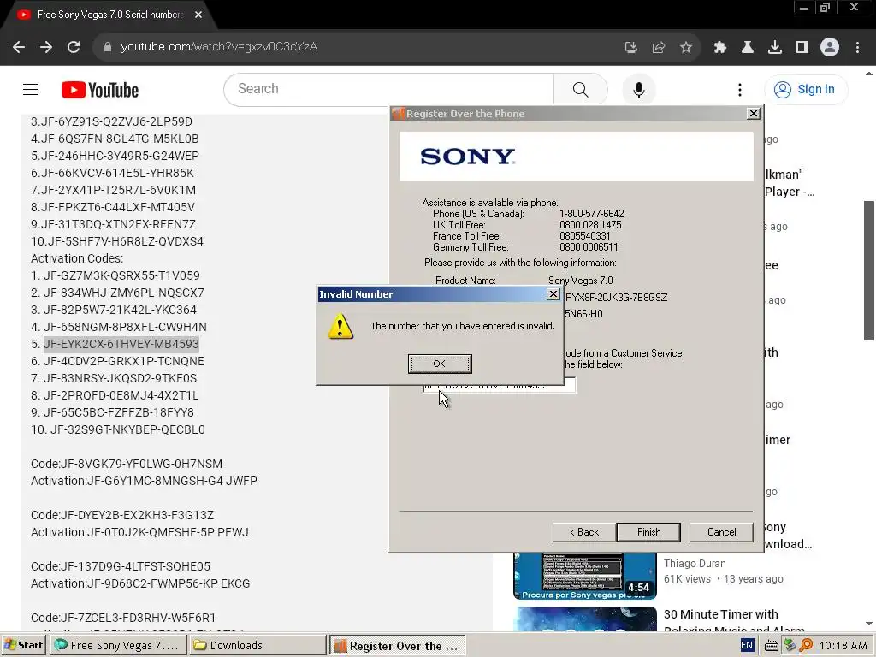Screen dimensions: 876x657
Task: Close the Invalid Number dialog with X
Action: pos(553,294)
